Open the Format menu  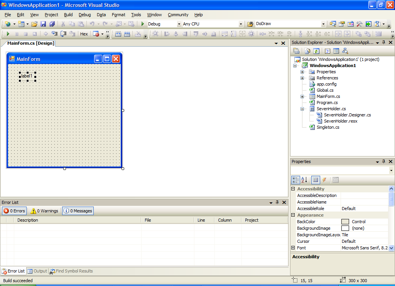(x=118, y=15)
